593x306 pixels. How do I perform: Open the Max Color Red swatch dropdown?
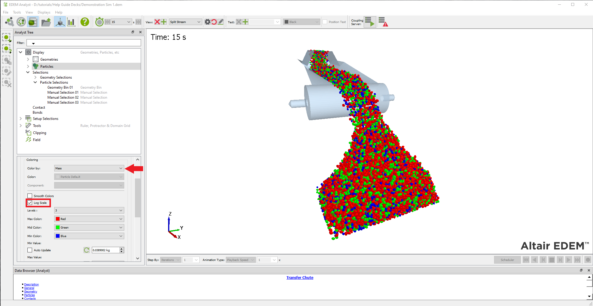click(89, 219)
